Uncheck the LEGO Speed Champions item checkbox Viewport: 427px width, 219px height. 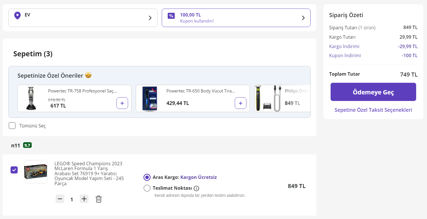coord(14,170)
